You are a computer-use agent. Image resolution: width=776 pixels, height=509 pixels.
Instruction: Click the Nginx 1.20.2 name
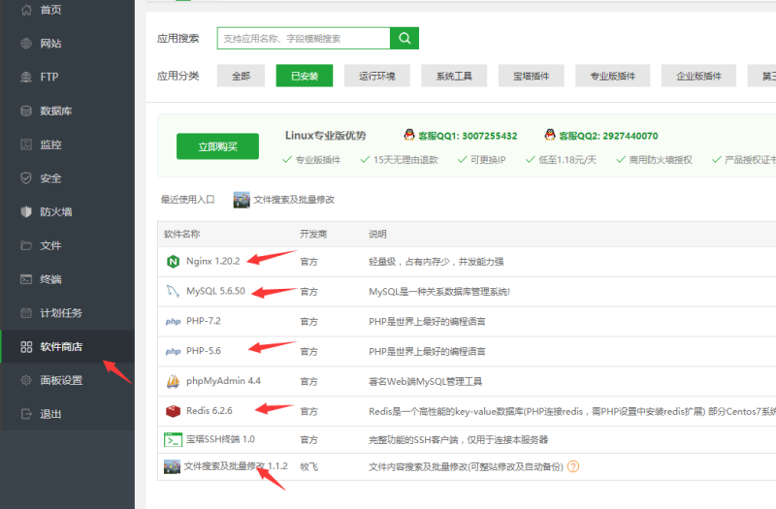[212, 261]
